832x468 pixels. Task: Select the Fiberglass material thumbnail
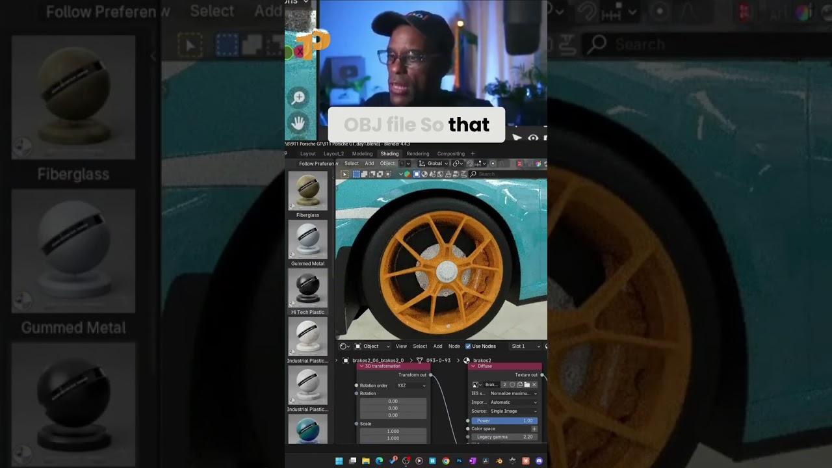pyautogui.click(x=307, y=190)
